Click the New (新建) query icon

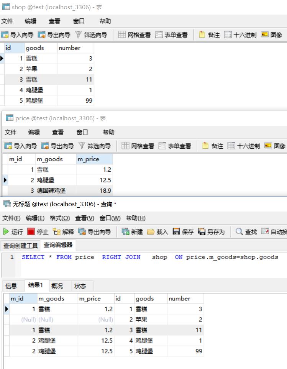coord(132,231)
